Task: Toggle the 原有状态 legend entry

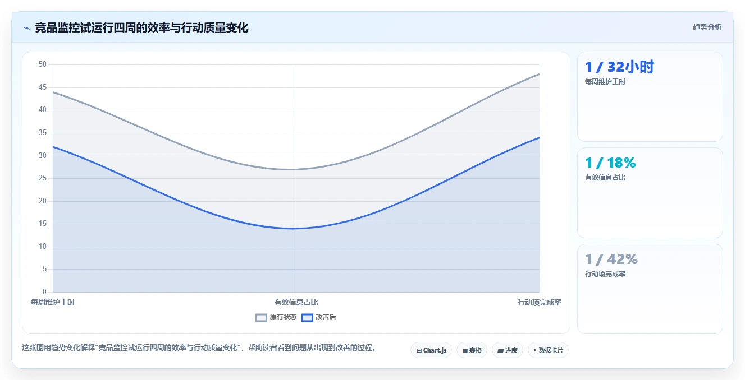Action: (276, 317)
